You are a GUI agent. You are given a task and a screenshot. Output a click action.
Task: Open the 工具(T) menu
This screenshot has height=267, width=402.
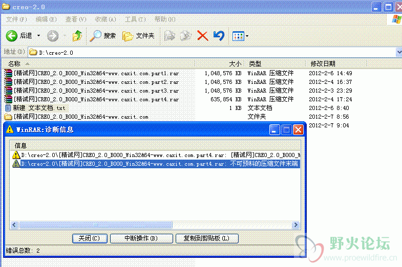click(x=135, y=19)
